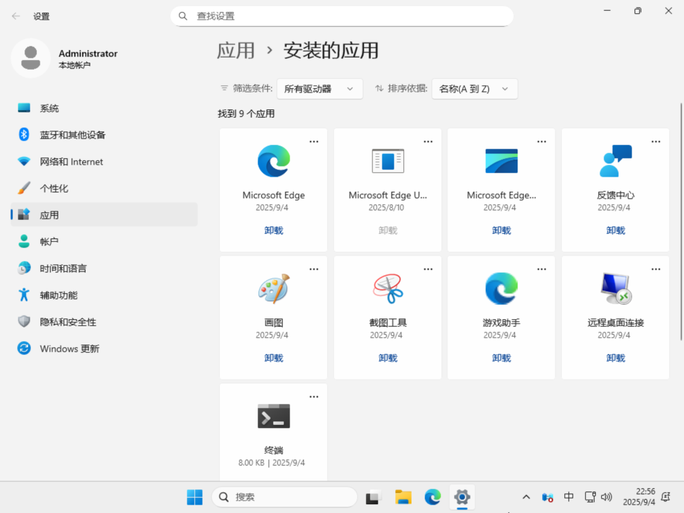The image size is (684, 513).
Task: Click the 查找设置 search field
Action: tap(342, 16)
